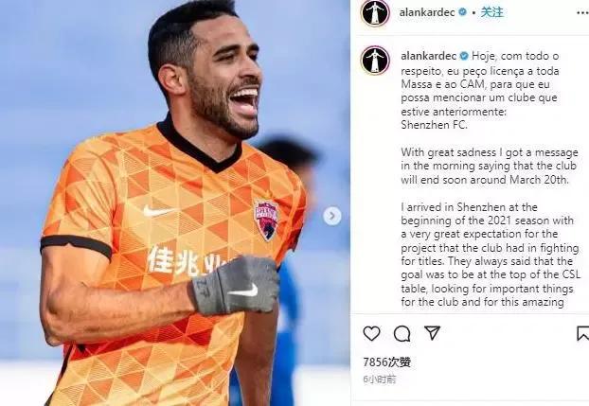Open the 6小时前 timestamp link

tap(380, 380)
